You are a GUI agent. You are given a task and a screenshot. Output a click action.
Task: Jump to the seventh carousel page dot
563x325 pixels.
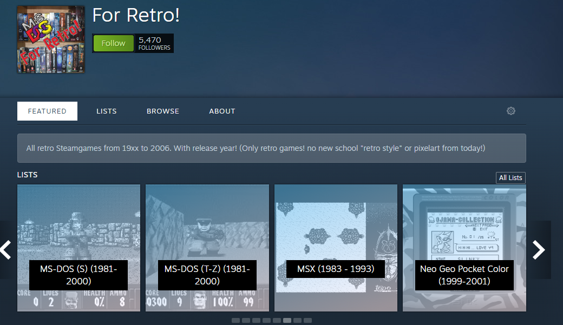pos(297,320)
